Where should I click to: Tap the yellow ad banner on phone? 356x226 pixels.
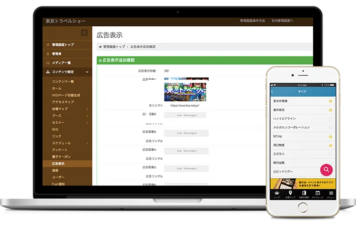pos(303,183)
